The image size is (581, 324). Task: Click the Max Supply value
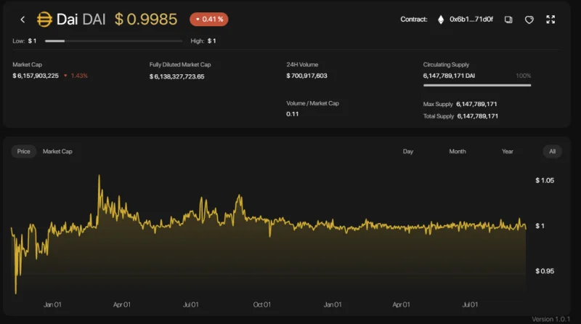pos(476,104)
